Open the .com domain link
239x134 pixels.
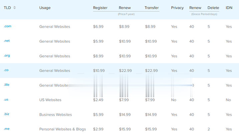[7, 26]
